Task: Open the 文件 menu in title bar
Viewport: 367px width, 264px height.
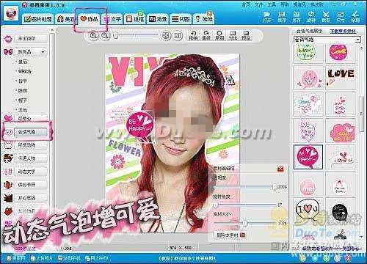Action: point(258,4)
